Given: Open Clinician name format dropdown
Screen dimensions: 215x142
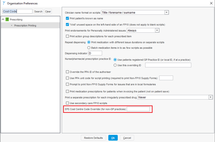Looking at the screenshot, I should click(x=166, y=12).
